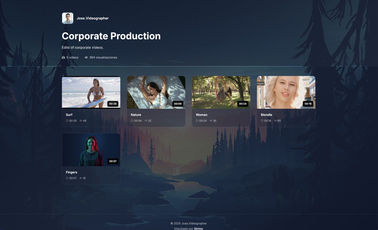
Task: Click the eye views icon on Nature card
Action: (x=146, y=121)
